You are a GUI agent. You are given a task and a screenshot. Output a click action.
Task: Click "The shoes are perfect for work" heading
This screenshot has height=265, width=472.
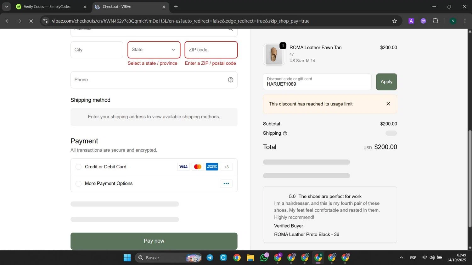pyautogui.click(x=330, y=197)
